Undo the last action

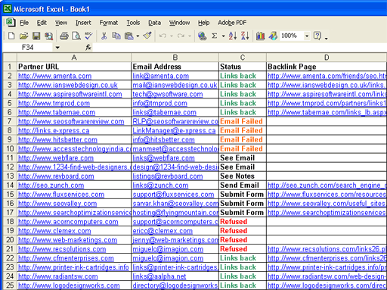tap(163, 36)
